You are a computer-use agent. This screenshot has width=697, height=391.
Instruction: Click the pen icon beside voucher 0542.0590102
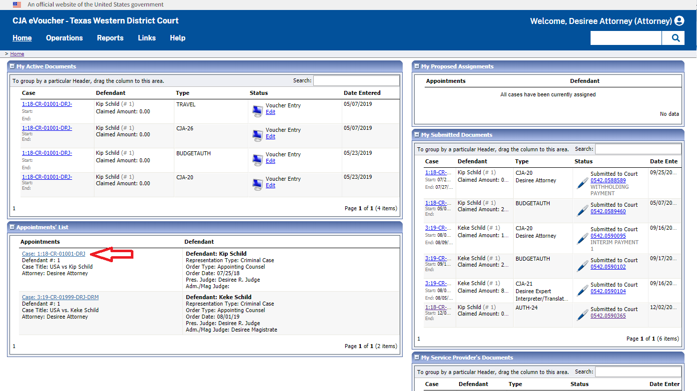click(x=582, y=266)
